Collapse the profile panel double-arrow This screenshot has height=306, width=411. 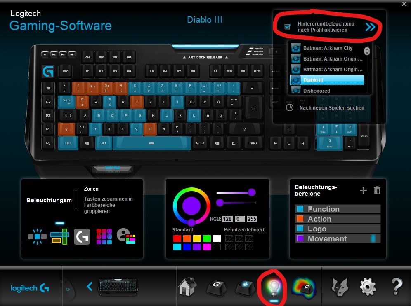371,27
